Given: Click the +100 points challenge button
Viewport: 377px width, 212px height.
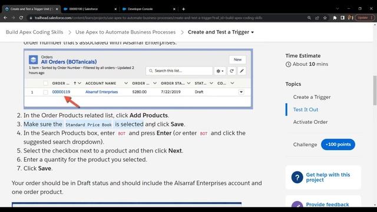Looking at the screenshot, I should click(338, 144).
